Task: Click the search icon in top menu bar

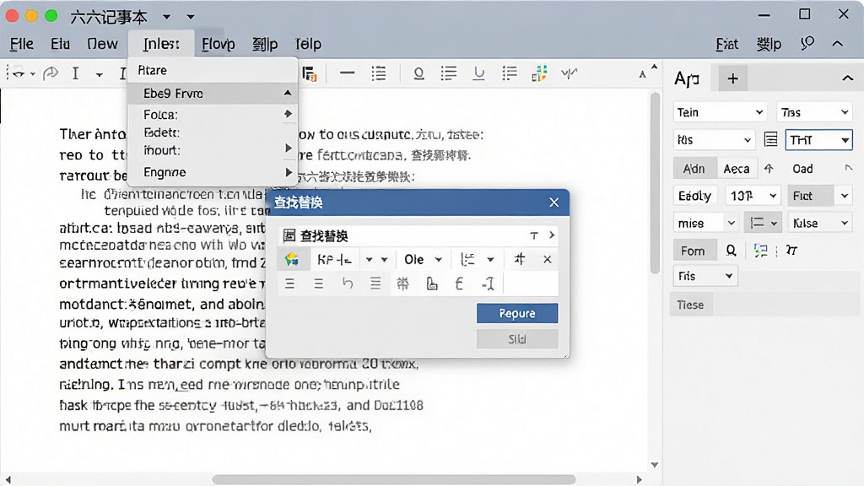Action: 807,44
